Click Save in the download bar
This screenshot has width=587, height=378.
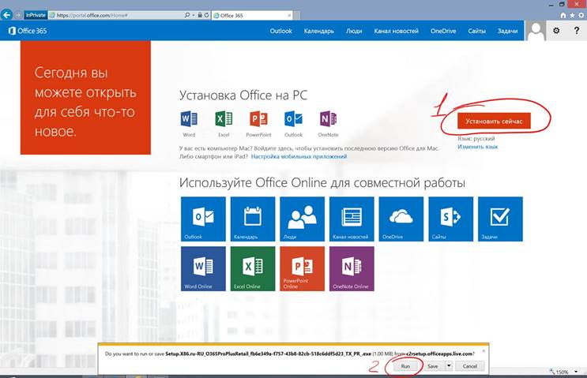pyautogui.click(x=433, y=366)
